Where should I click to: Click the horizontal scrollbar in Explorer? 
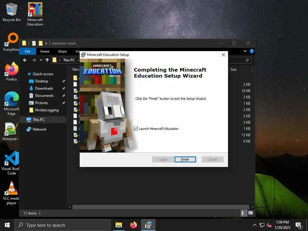click(161, 207)
